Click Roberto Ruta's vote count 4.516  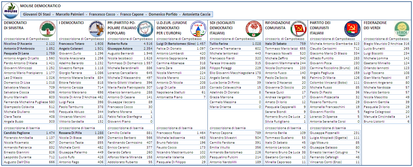(147, 43)
